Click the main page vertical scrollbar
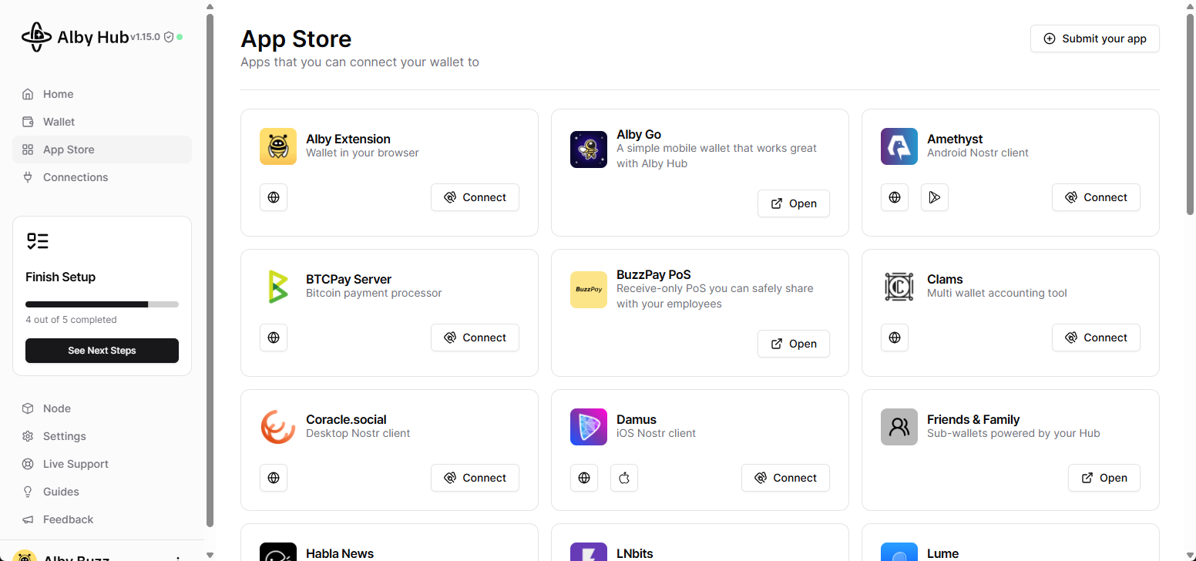This screenshot has width=1196, height=561. click(1191, 116)
